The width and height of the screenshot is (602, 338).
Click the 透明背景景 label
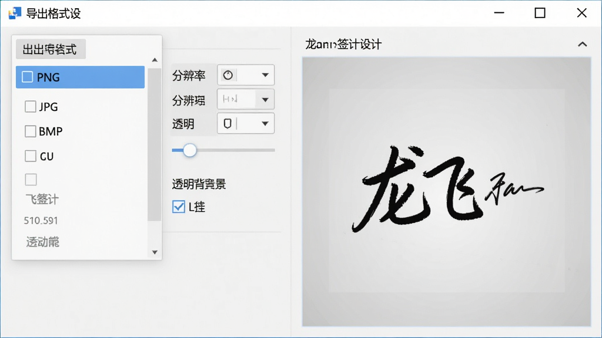pos(199,184)
